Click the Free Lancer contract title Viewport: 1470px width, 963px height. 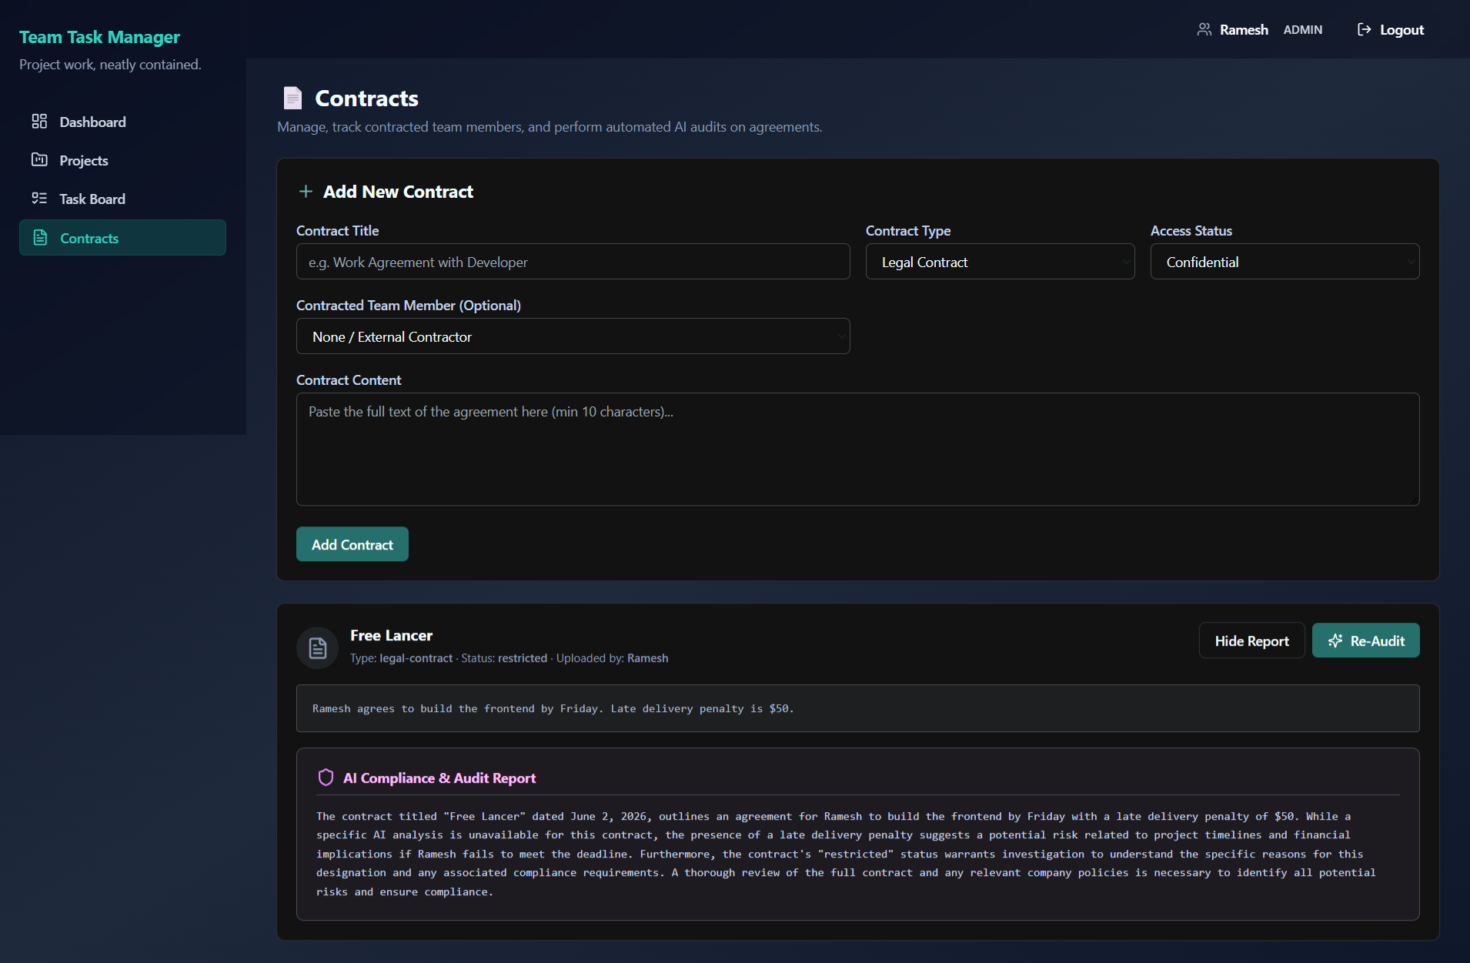391,635
